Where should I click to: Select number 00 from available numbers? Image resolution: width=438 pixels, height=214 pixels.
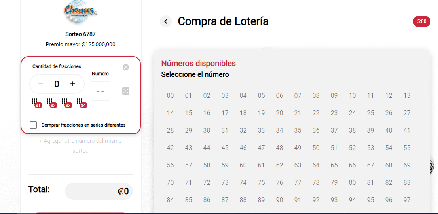coord(170,95)
